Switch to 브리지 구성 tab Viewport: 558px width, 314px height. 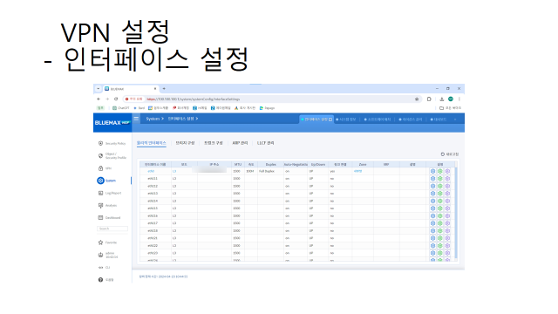pos(185,143)
